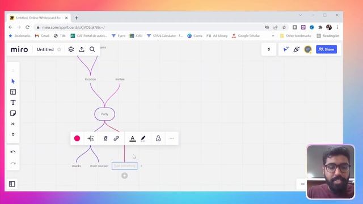The width and height of the screenshot is (363, 204).
Task: Export the board with upload icon
Action: click(x=82, y=49)
